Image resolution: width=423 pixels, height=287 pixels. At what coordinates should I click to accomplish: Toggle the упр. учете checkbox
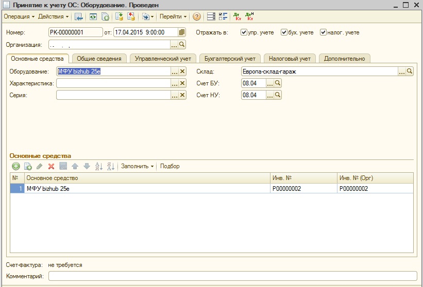tap(244, 32)
